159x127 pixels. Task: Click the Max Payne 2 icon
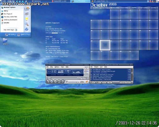coord(2,14)
